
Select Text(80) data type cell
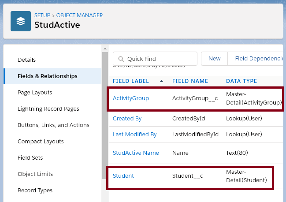click(x=237, y=153)
